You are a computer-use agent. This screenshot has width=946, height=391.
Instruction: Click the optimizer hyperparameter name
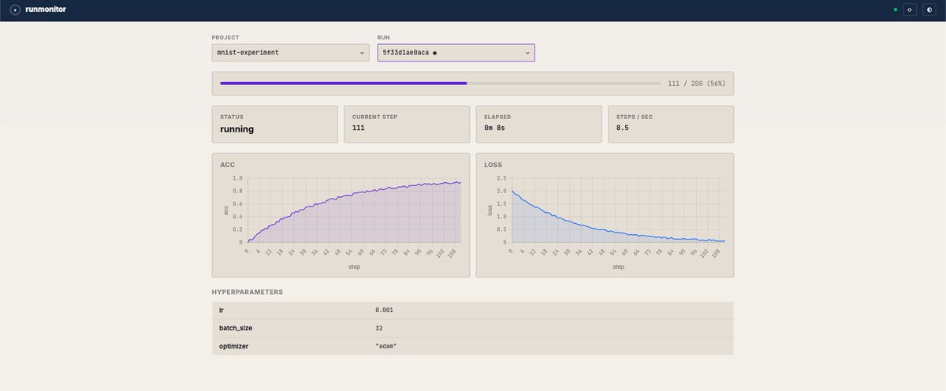point(236,346)
